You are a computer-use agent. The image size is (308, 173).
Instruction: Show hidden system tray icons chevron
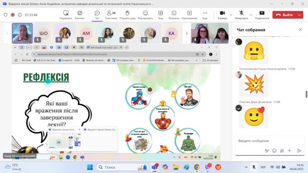pos(246,167)
